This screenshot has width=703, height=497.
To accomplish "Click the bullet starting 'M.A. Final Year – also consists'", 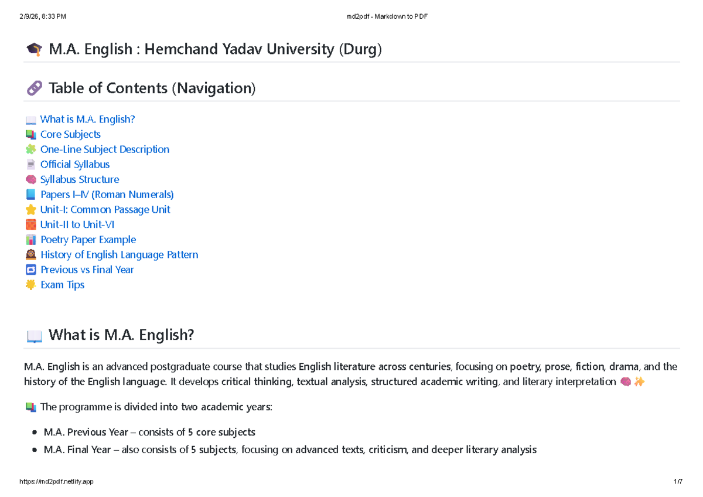I will tap(290, 450).
